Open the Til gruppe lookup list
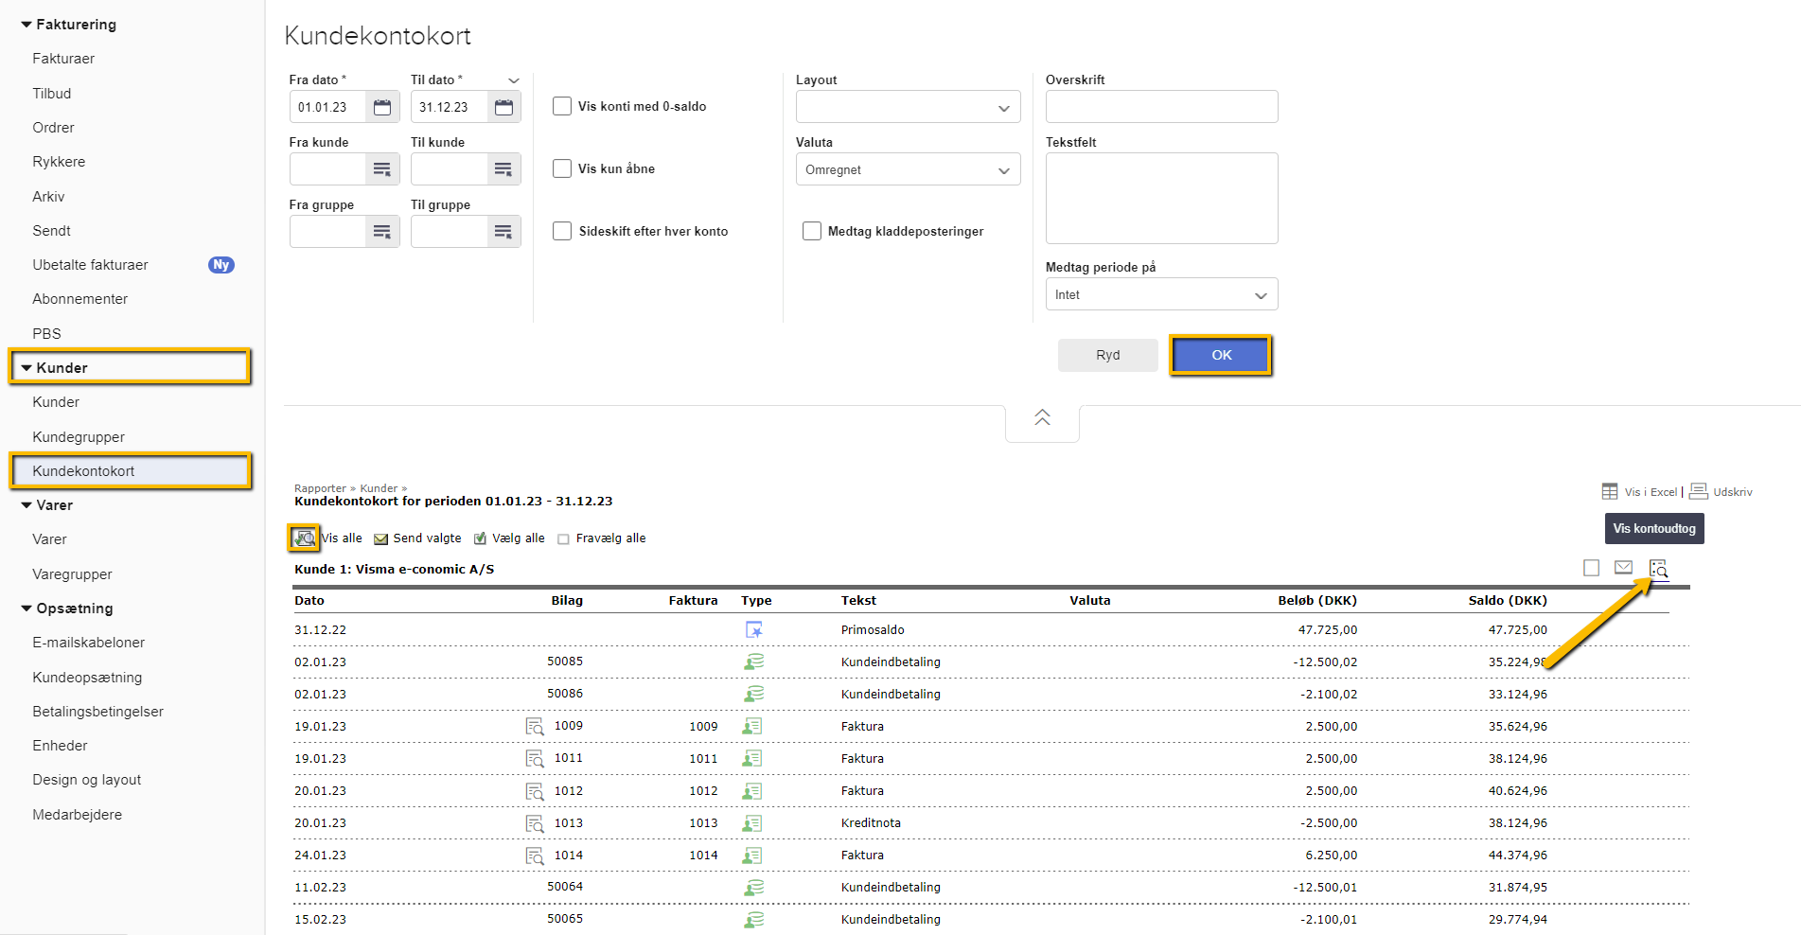Viewport: 1801px width, 935px height. point(503,232)
